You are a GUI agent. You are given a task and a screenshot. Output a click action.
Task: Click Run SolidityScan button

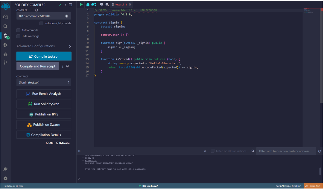[44, 104]
